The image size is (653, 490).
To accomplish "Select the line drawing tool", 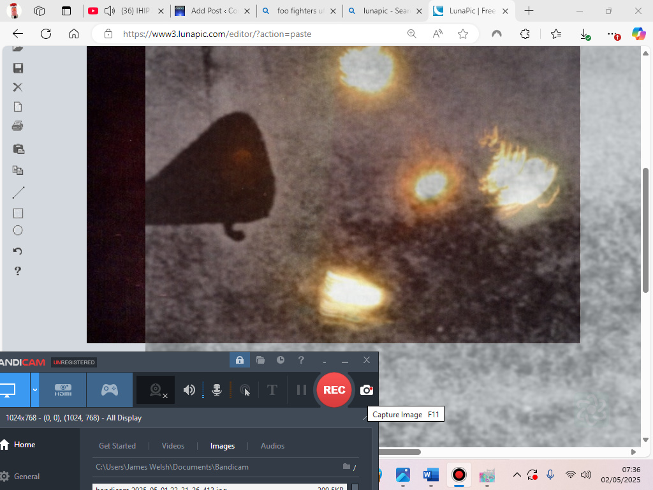I will pyautogui.click(x=18, y=192).
